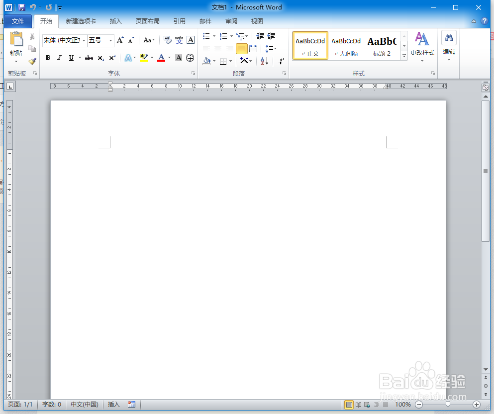Image resolution: width=494 pixels, height=414 pixels.
Task: Click the 编辑 button
Action: click(449, 47)
